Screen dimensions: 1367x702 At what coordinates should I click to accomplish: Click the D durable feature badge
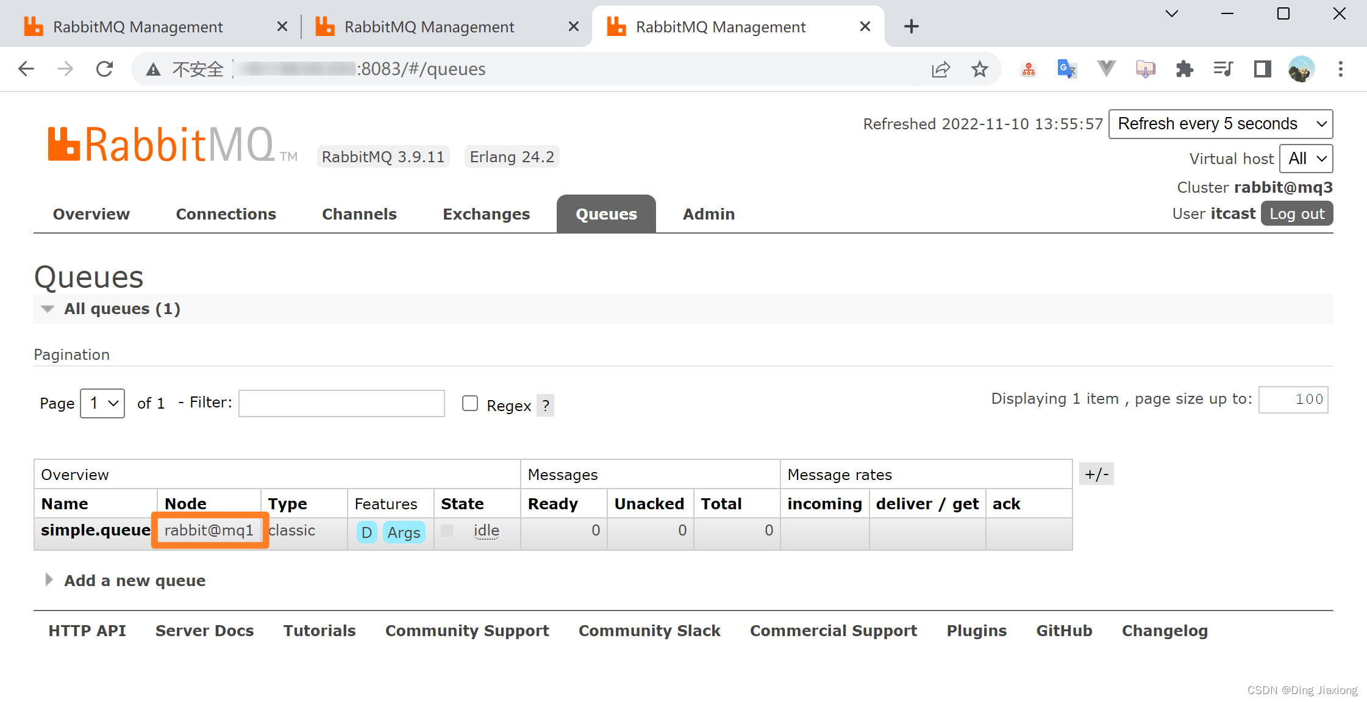point(366,532)
